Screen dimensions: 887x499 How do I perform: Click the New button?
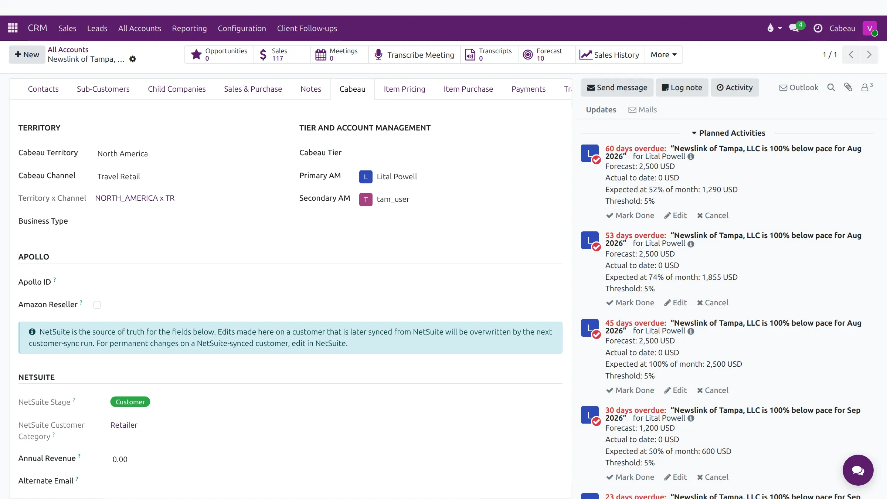point(27,55)
